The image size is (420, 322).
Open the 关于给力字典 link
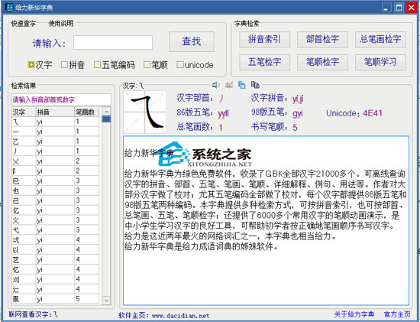(x=354, y=314)
